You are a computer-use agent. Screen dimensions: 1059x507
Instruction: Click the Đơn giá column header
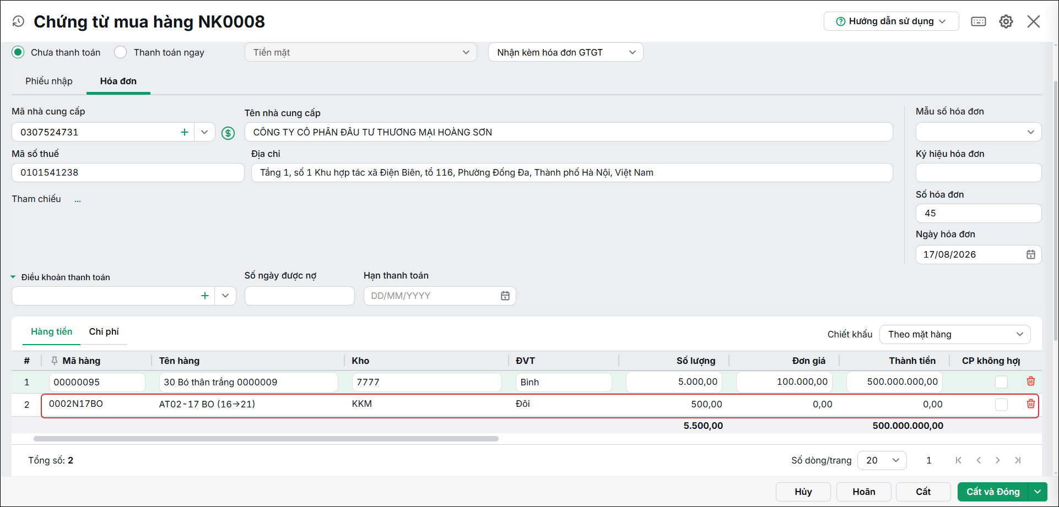pos(809,361)
